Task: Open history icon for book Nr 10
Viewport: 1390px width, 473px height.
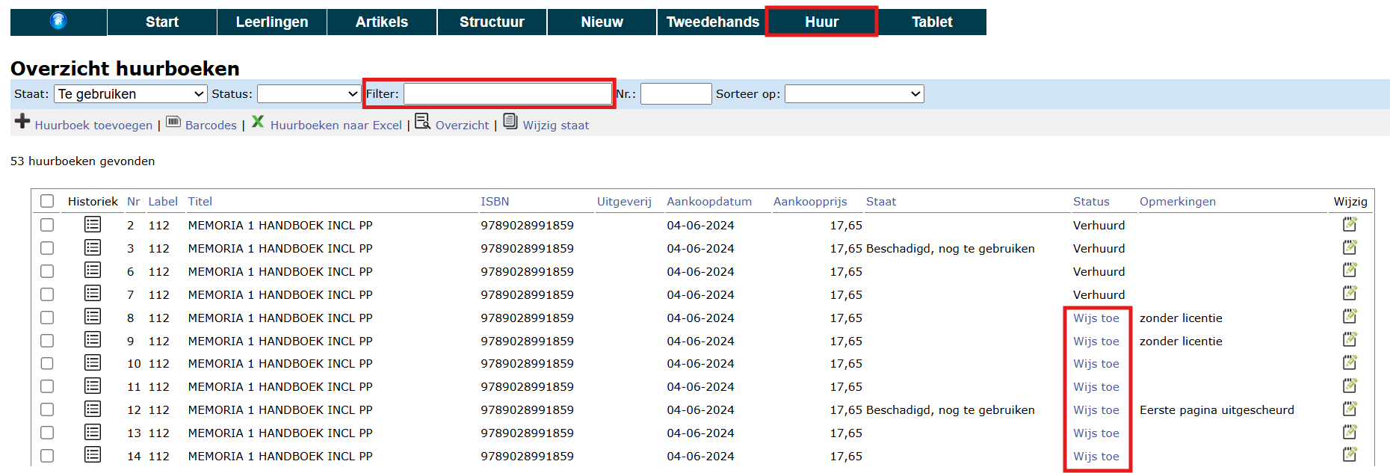Action: 93,363
